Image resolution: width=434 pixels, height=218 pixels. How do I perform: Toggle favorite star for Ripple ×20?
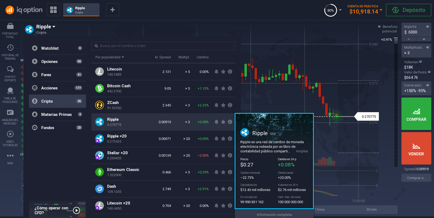[x=223, y=139]
